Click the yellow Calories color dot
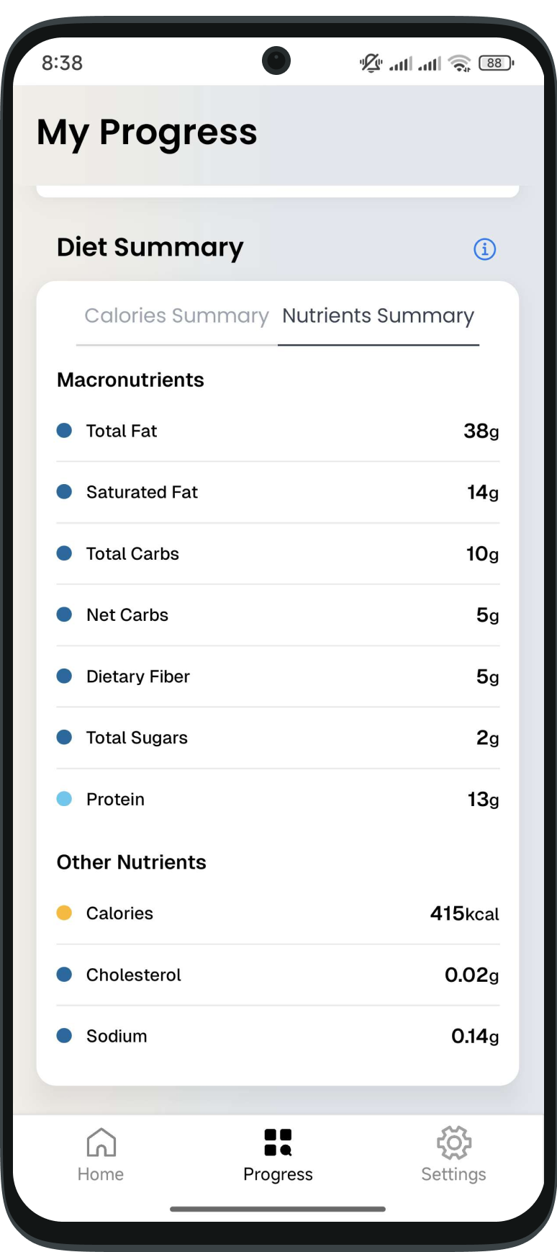 point(64,913)
